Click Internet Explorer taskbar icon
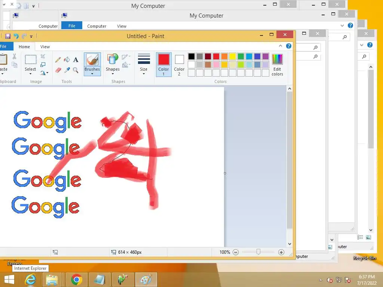Screen dimensions: 383x287 tap(31, 280)
